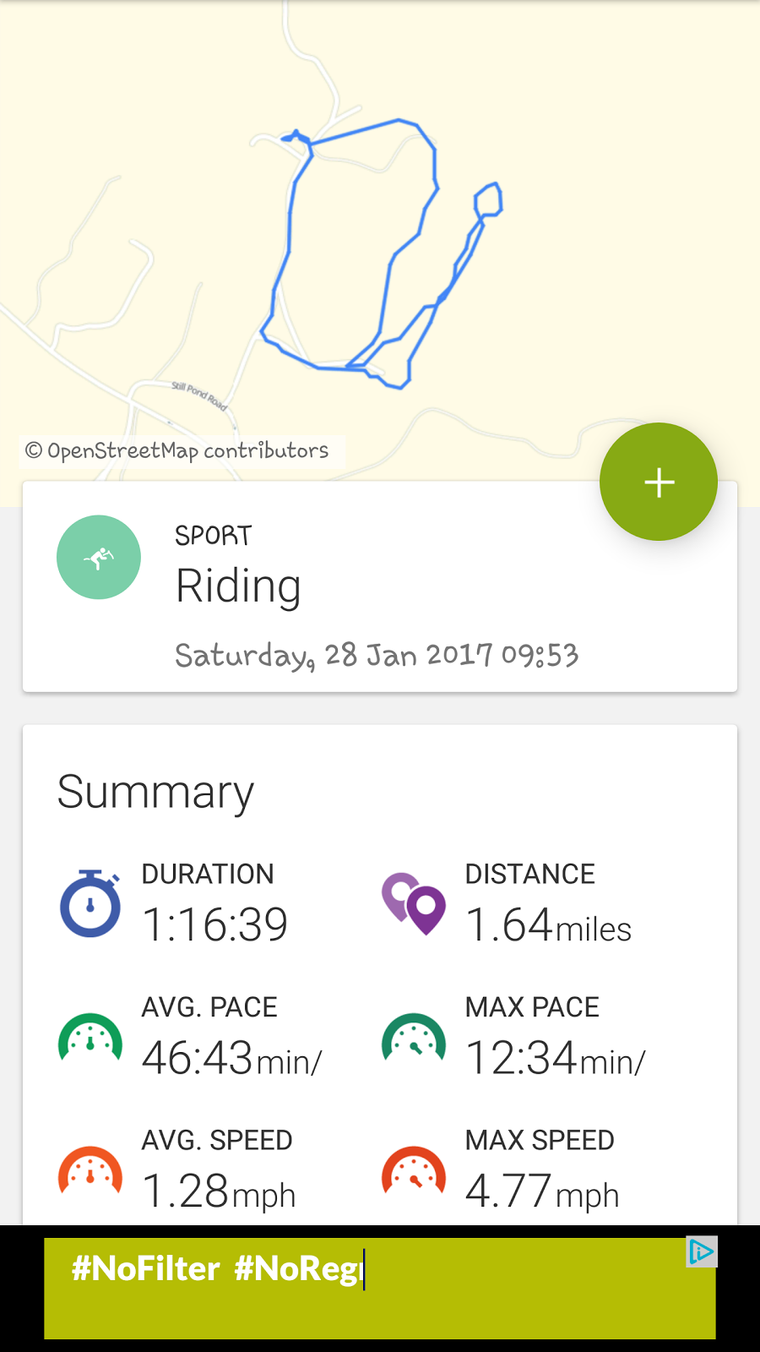Image resolution: width=760 pixels, height=1352 pixels.
Task: Tap the blue route on map
Action: [x=290, y=228]
